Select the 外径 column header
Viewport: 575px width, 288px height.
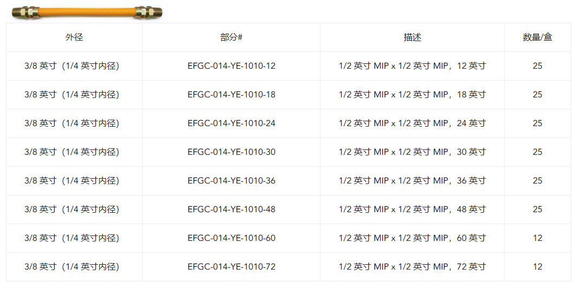coord(74,37)
